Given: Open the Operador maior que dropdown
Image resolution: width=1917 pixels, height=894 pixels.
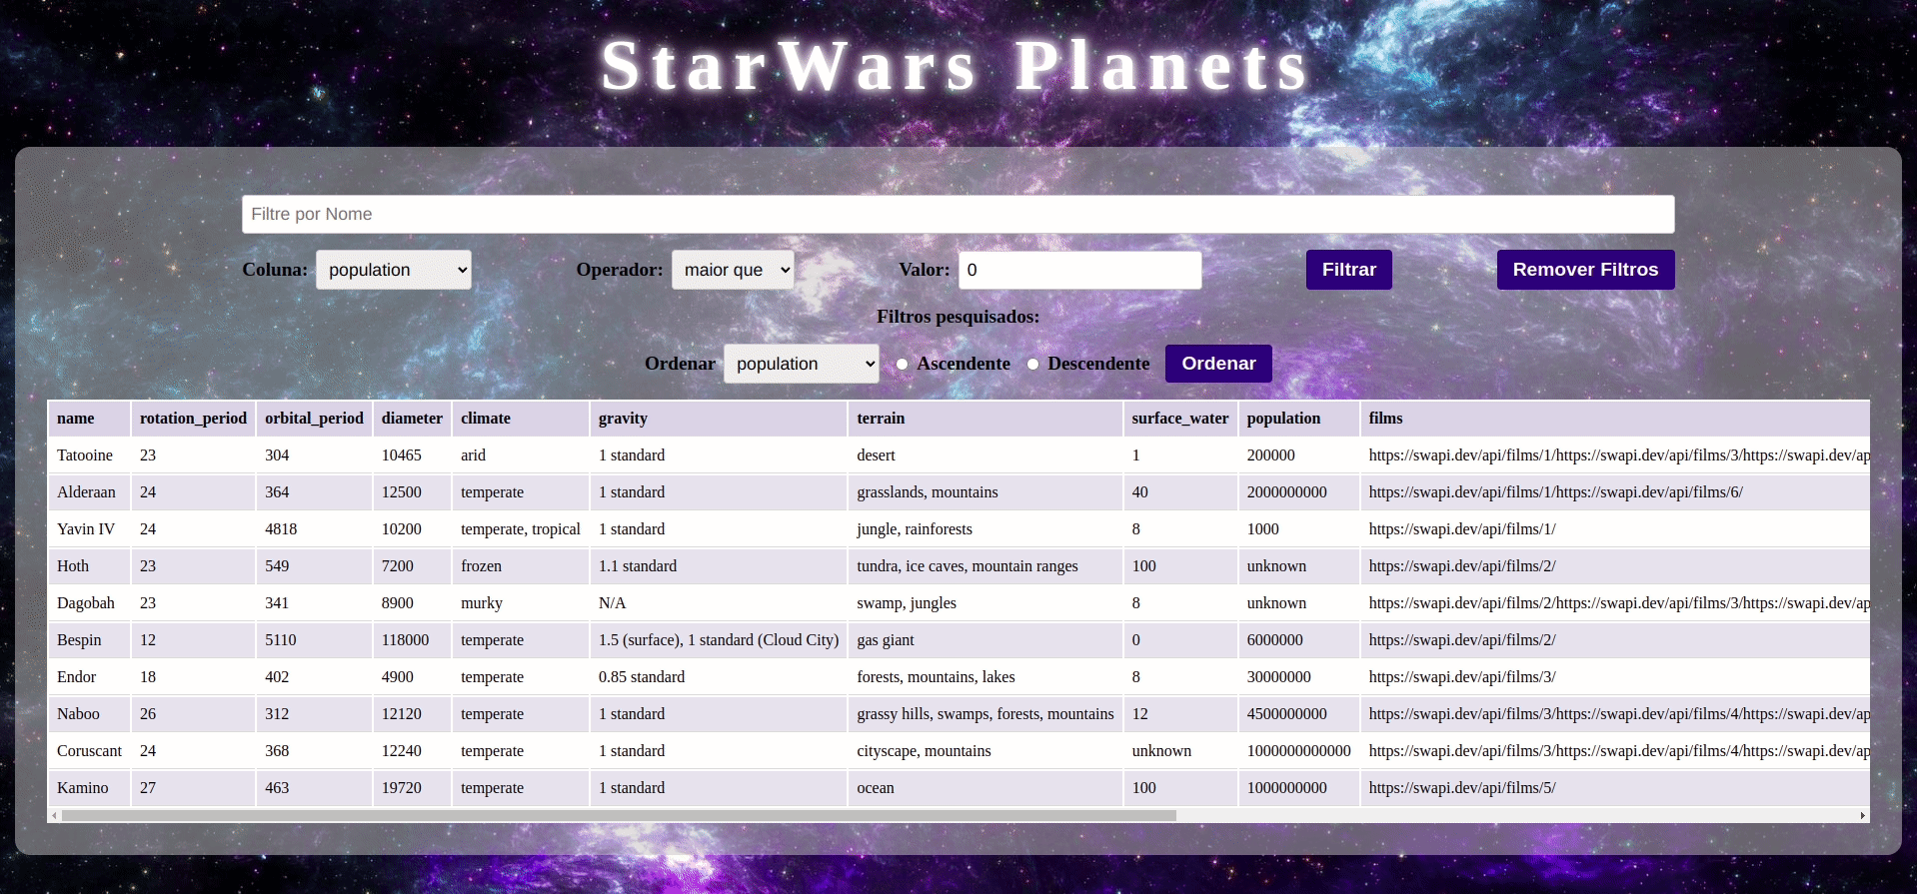Looking at the screenshot, I should pyautogui.click(x=733, y=270).
